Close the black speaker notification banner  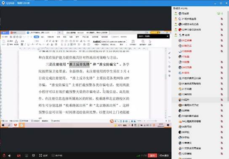168,36
